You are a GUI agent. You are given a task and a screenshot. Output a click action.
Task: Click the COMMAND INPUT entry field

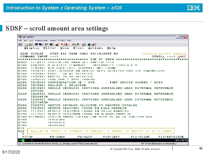click(104, 56)
